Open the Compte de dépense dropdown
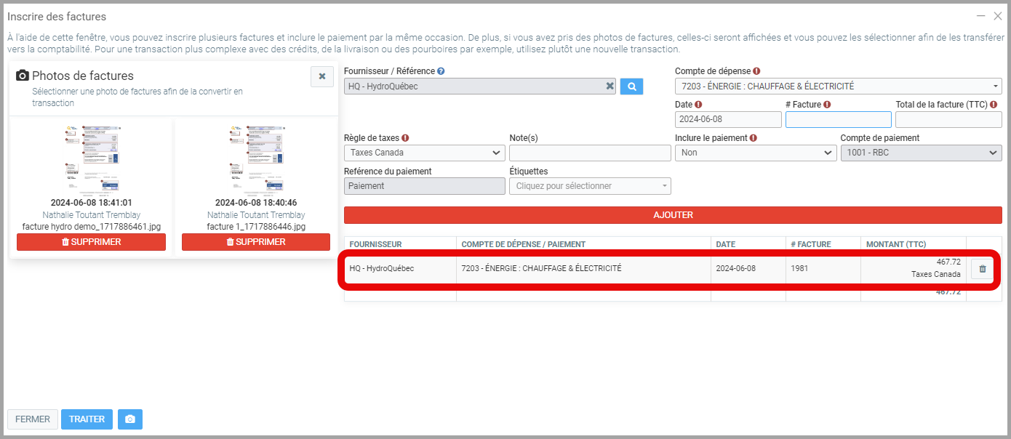Viewport: 1011px width, 439px height. tap(838, 86)
